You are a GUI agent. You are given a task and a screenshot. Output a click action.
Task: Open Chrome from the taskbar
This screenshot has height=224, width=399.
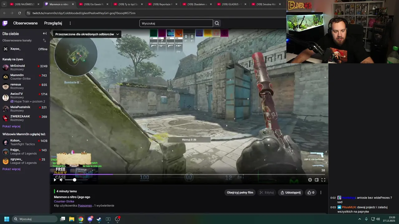tap(81, 219)
